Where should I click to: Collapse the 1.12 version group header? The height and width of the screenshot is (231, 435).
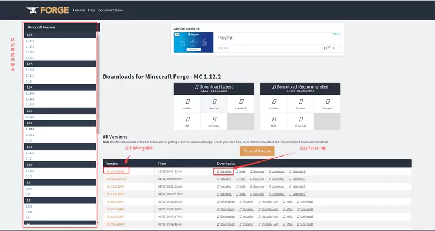[60, 123]
